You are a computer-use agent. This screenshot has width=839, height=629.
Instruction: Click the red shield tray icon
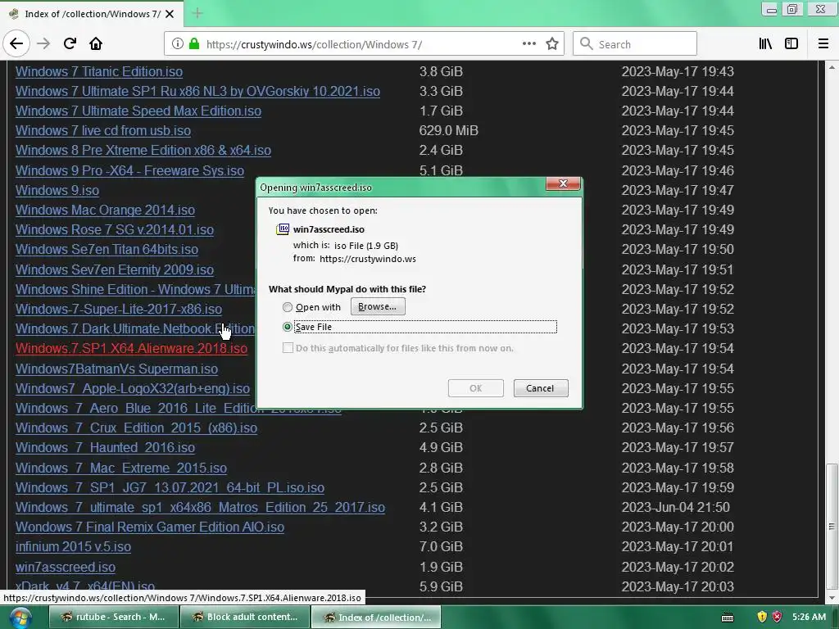tap(777, 618)
